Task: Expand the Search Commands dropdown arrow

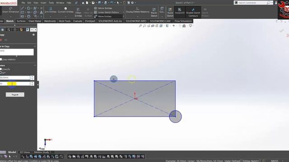Action: click(x=272, y=3)
